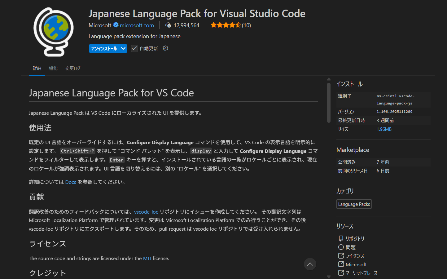
Task: Click the 6 日前 last release value
Action: click(x=383, y=170)
